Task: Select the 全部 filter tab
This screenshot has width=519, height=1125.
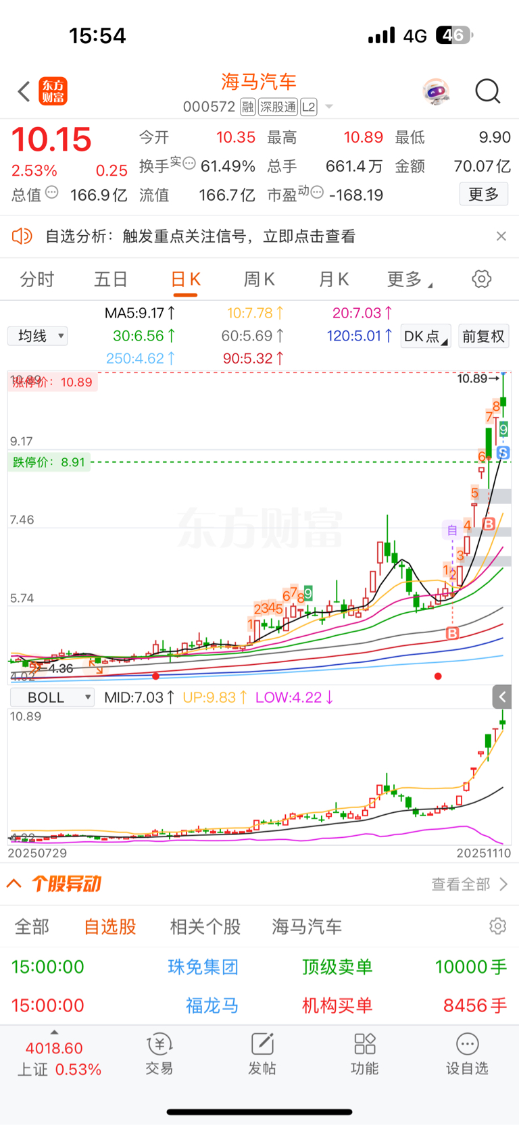Action: point(32,926)
